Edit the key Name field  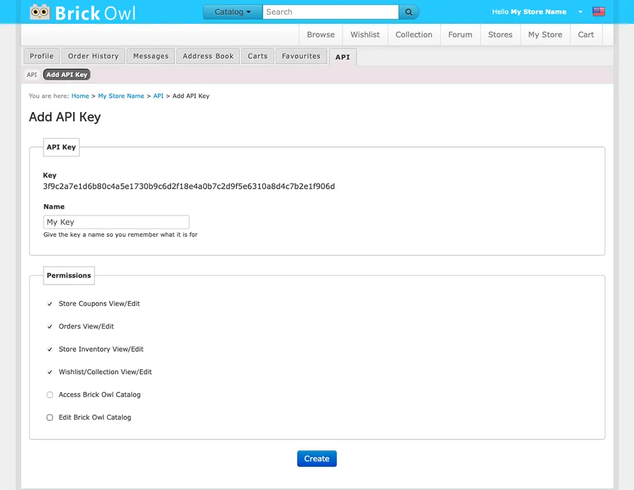[116, 222]
